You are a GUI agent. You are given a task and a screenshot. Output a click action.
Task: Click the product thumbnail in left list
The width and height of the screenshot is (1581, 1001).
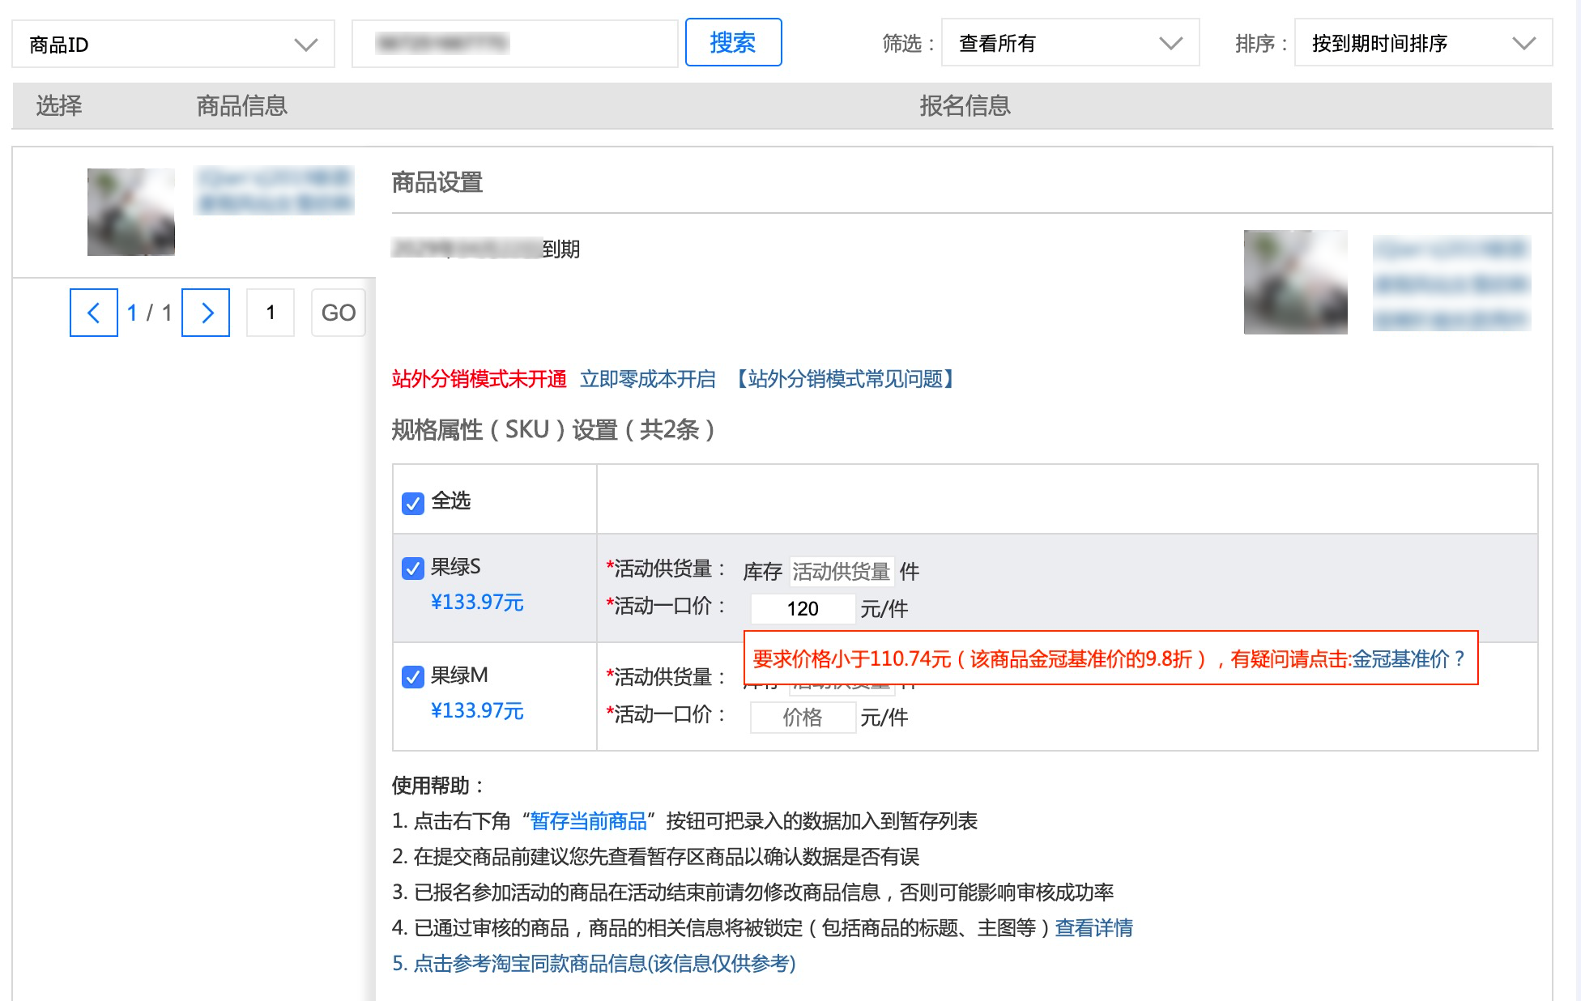pyautogui.click(x=131, y=212)
